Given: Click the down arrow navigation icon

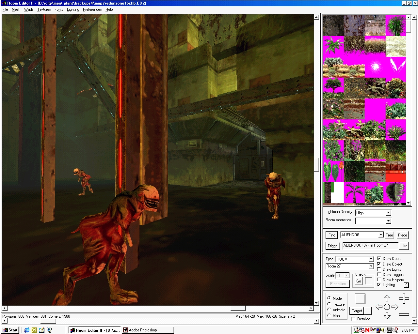Looking at the screenshot, I should point(387,315).
